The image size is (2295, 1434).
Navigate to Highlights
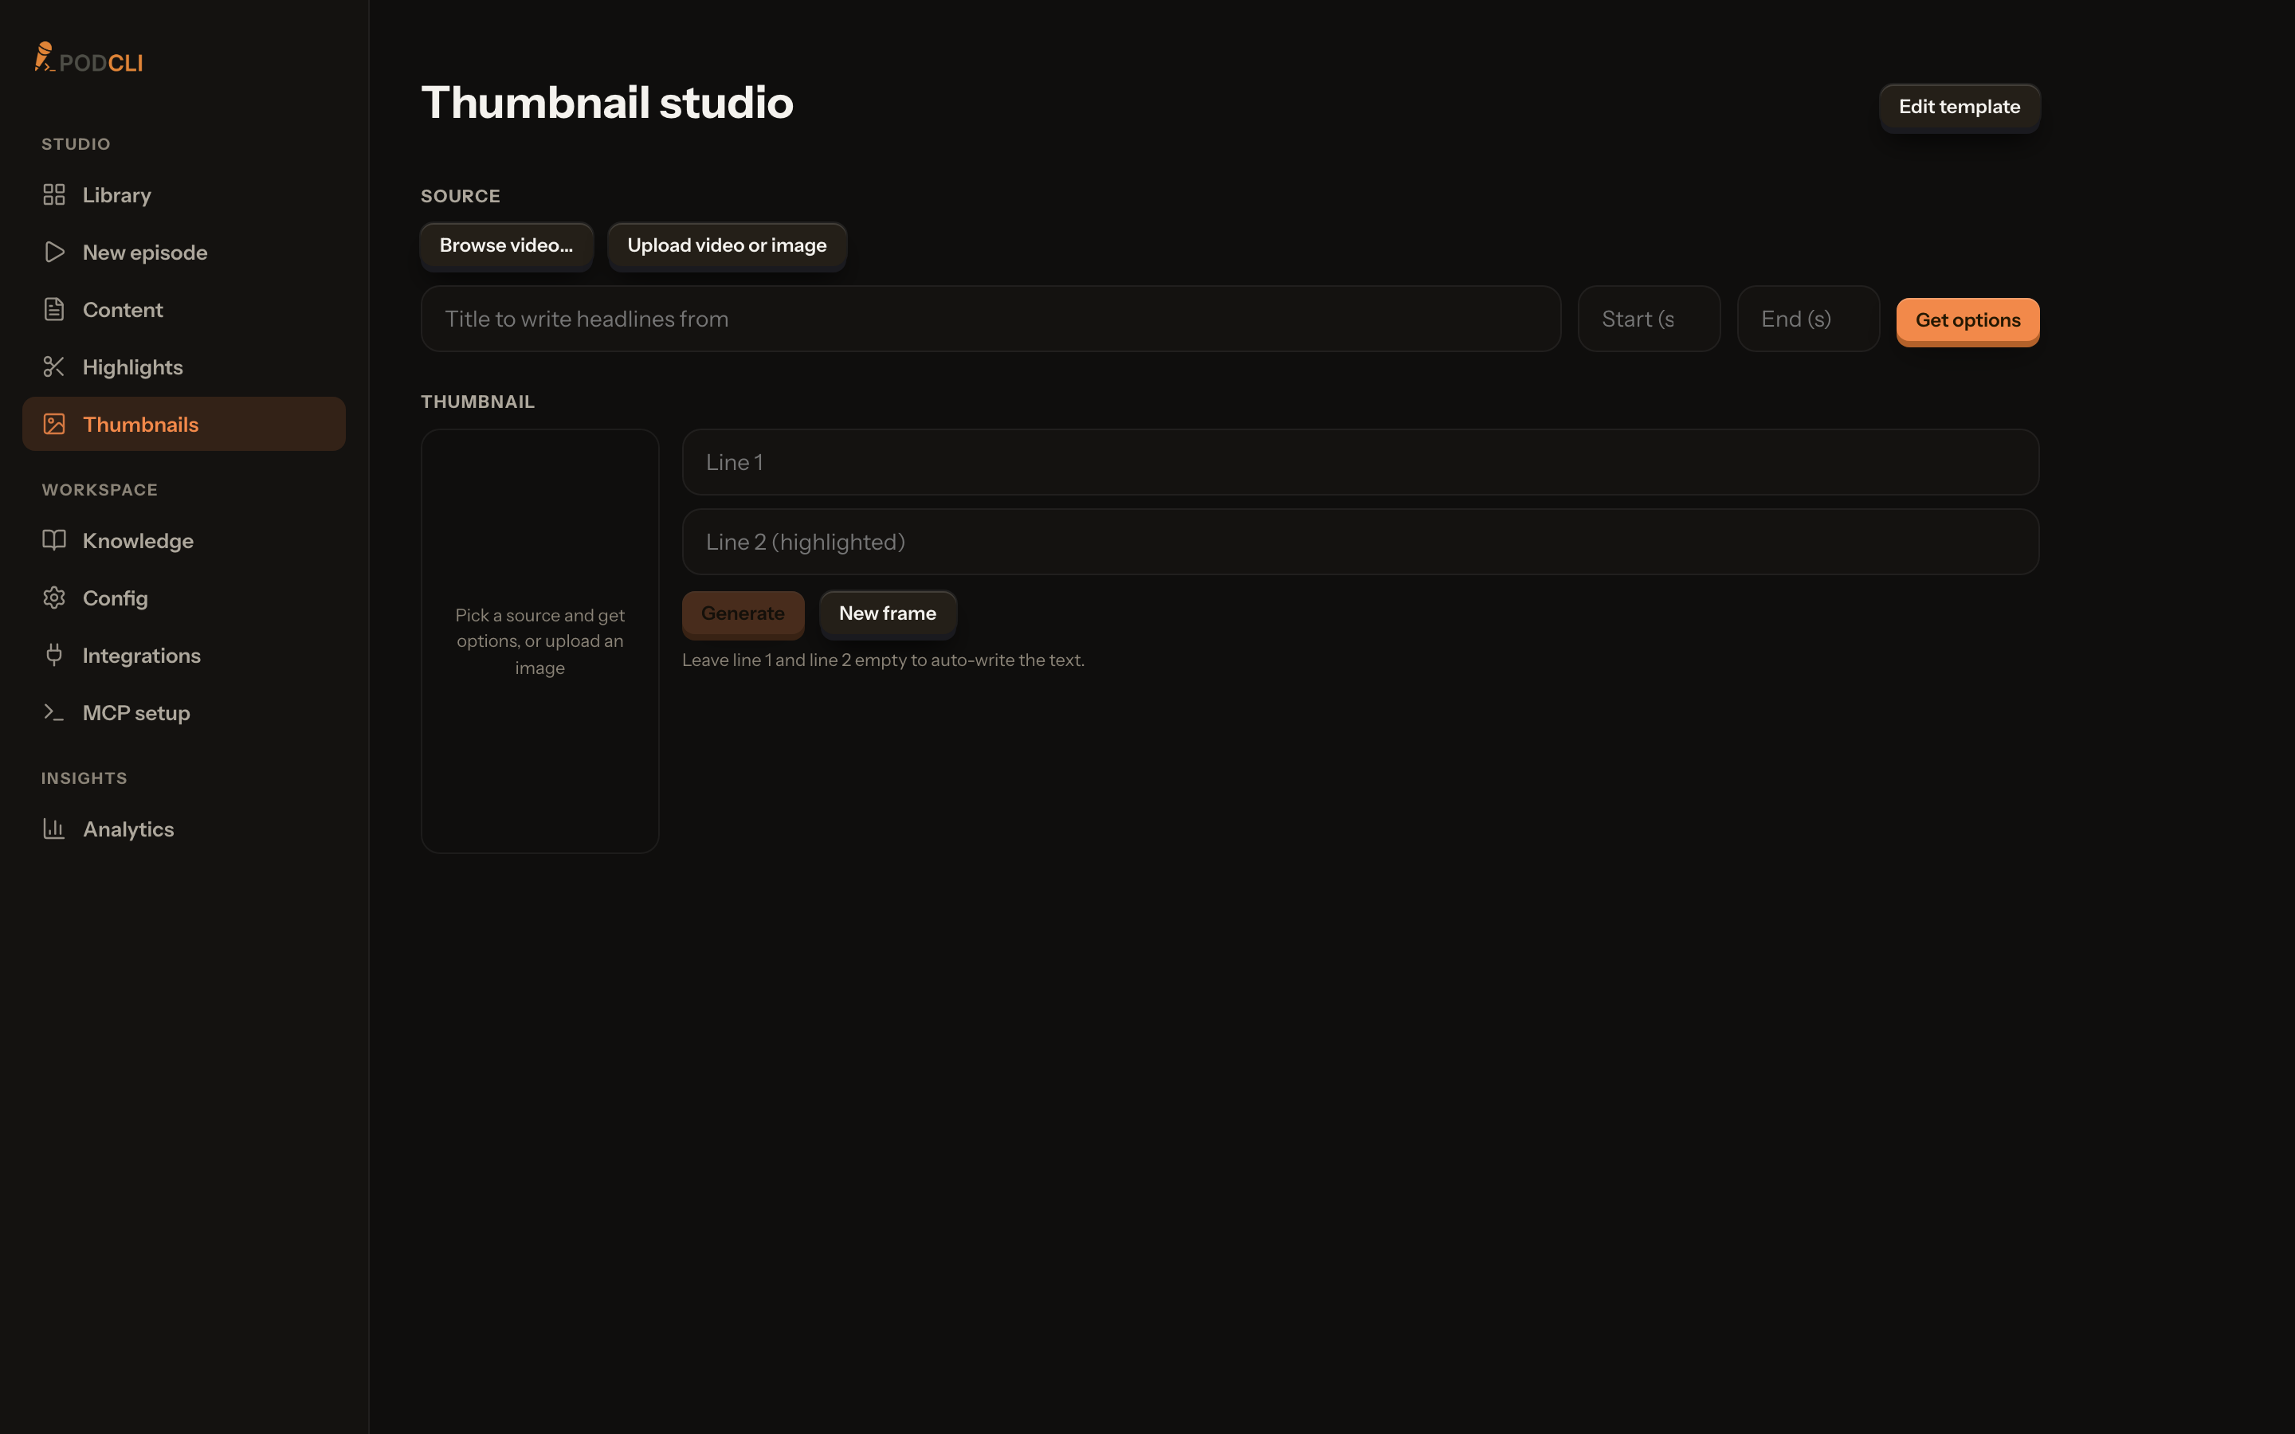184,367
